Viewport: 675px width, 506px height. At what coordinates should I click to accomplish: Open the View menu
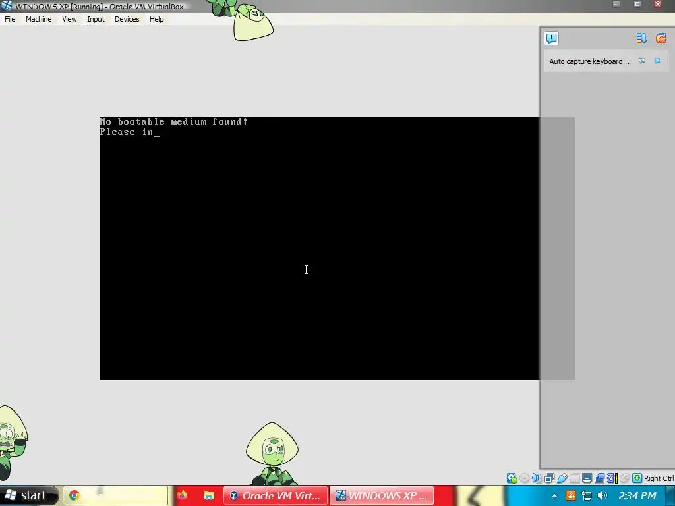click(x=69, y=19)
